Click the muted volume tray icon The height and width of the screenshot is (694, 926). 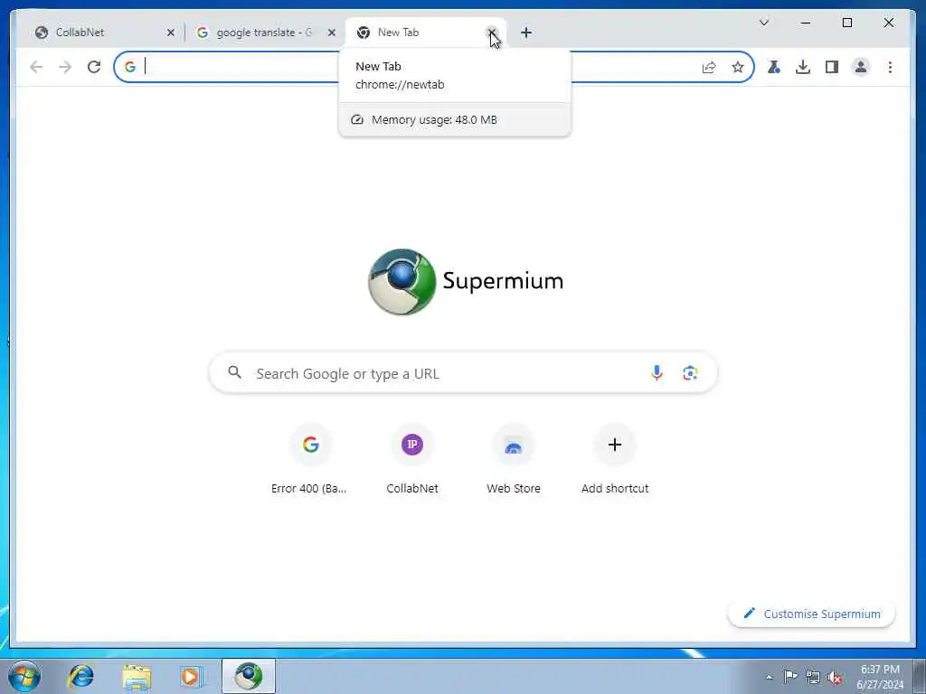(835, 678)
